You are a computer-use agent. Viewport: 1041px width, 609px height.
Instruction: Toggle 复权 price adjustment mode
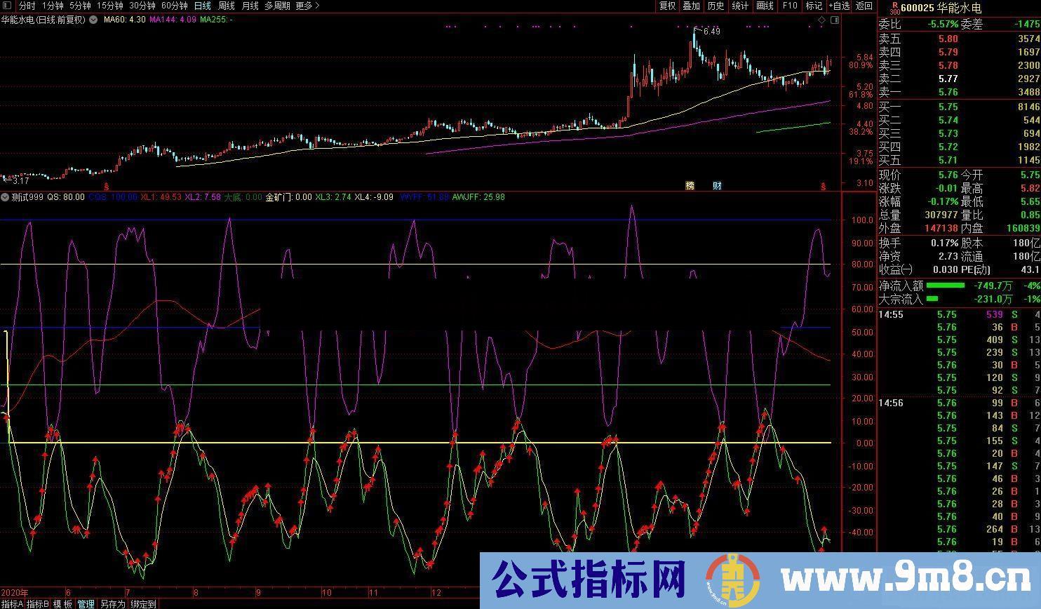(667, 6)
